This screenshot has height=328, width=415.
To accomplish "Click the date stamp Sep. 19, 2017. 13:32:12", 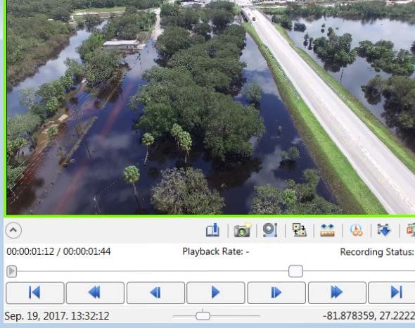I will [x=57, y=316].
